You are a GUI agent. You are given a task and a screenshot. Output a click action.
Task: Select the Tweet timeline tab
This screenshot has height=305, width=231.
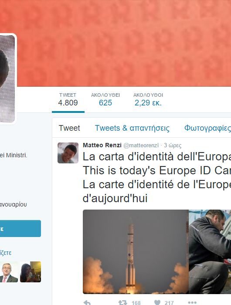click(69, 128)
